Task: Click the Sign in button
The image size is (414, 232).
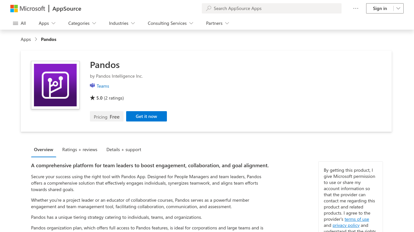Action: (380, 8)
